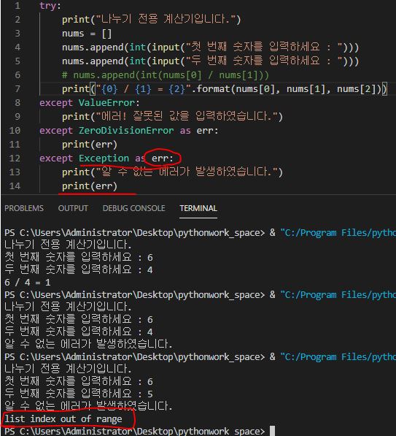The height and width of the screenshot is (436, 396).
Task: Click 'ZeroDivisionError' exception name
Action: pos(126,131)
